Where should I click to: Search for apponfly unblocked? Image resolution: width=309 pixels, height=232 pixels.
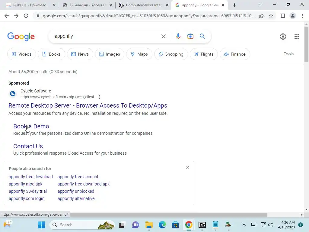click(76, 191)
